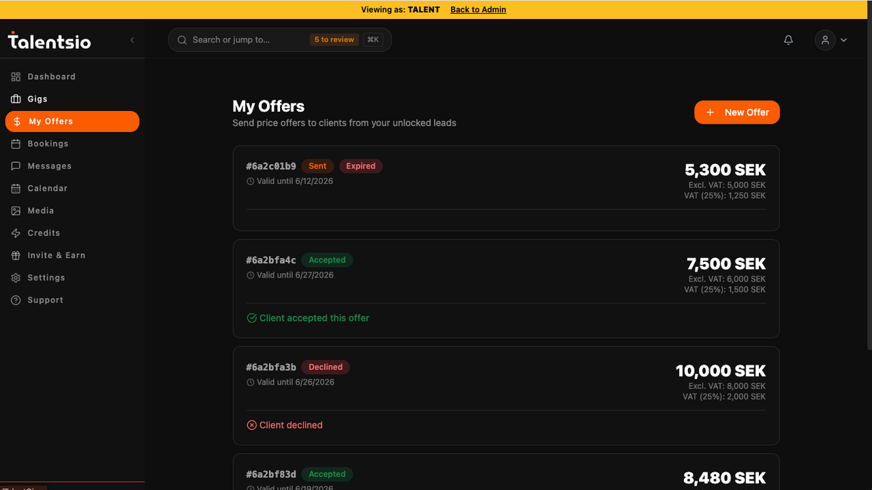Screen dimensions: 872x490
Task: Click the Bookings calendar icon
Action: [16, 144]
